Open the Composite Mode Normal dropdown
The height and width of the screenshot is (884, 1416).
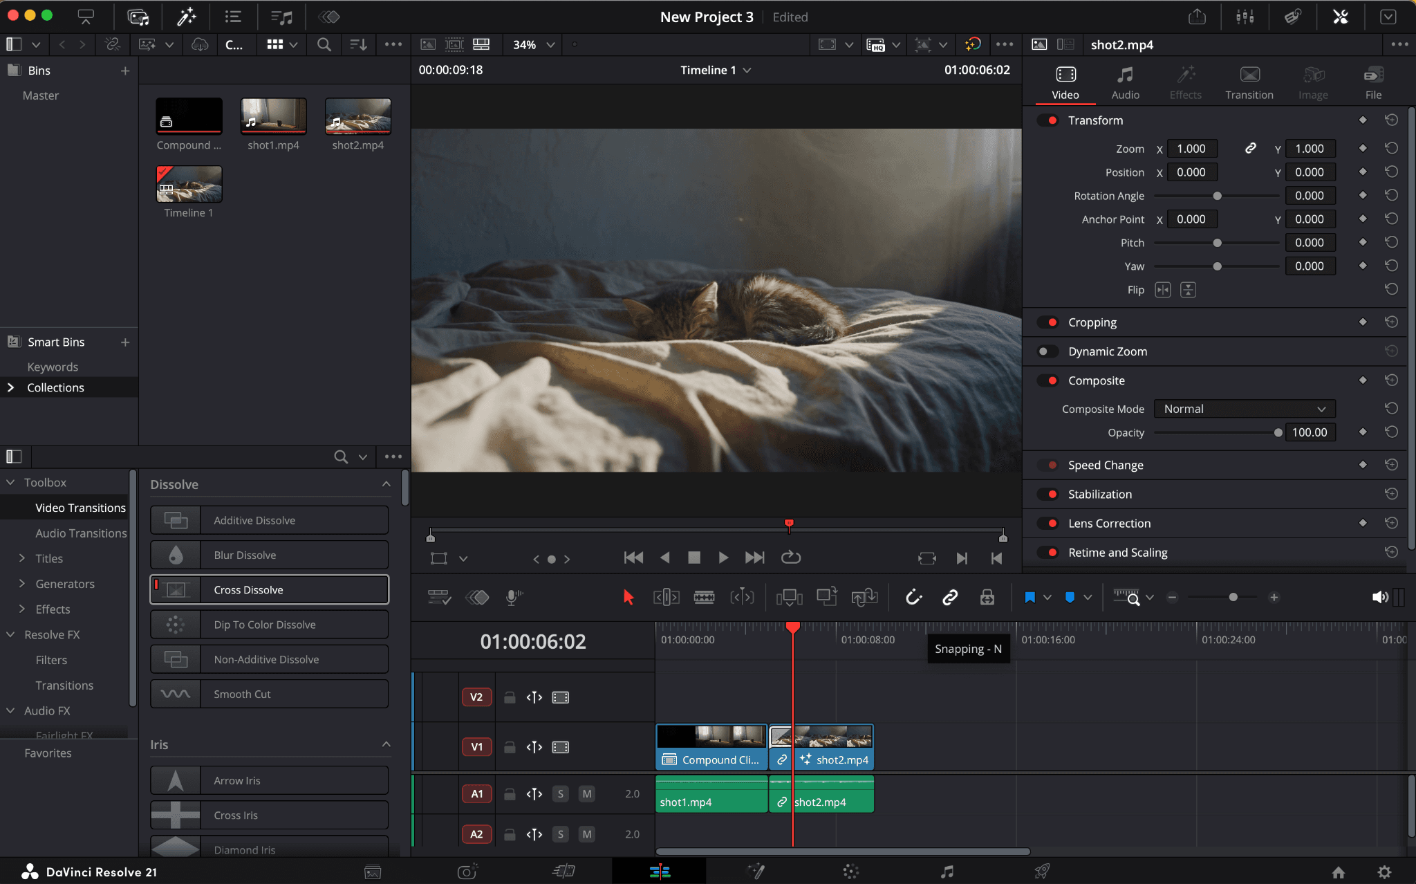[x=1244, y=409]
